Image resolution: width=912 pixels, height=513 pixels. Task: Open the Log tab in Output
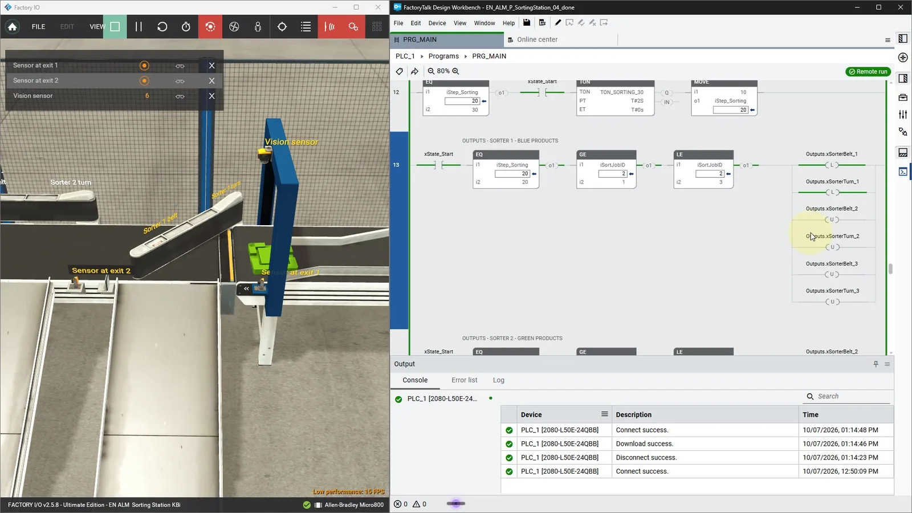(x=499, y=380)
